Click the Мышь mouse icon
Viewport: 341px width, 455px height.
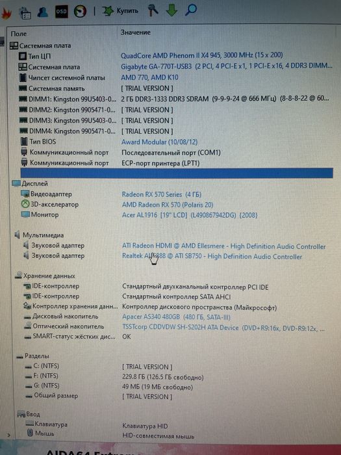[x=30, y=434]
